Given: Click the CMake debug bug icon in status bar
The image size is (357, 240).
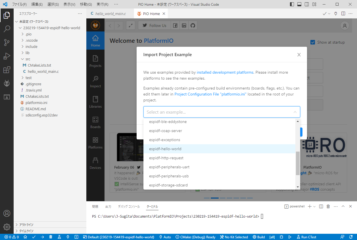Looking at the screenshot, I should point(281,237).
